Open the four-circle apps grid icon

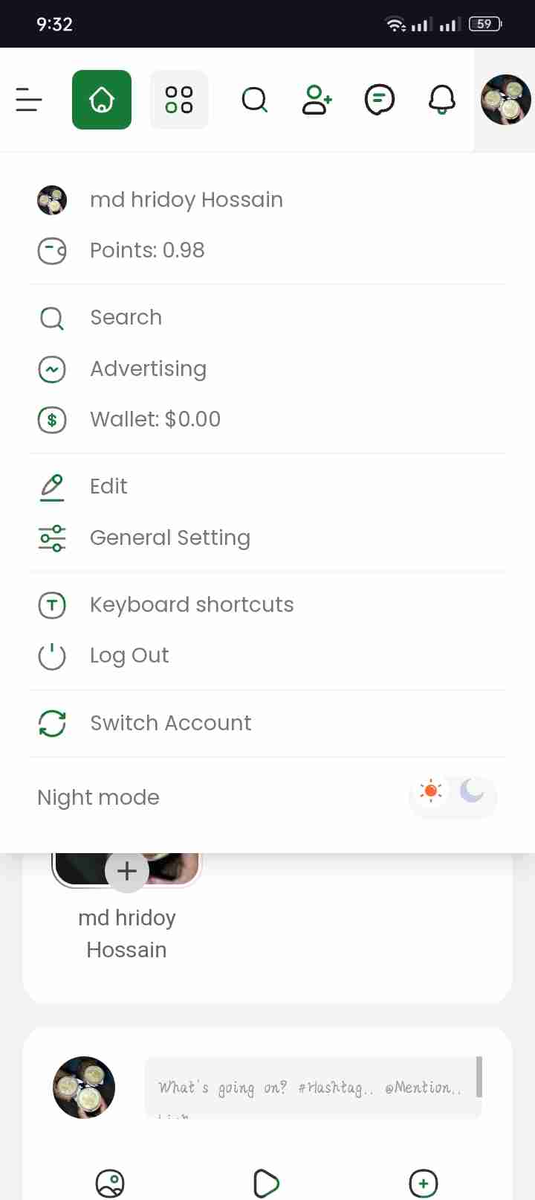click(179, 100)
